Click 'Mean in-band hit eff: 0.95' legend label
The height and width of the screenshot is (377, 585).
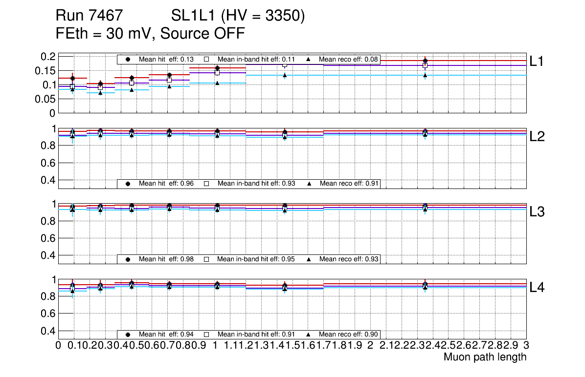[x=256, y=259]
